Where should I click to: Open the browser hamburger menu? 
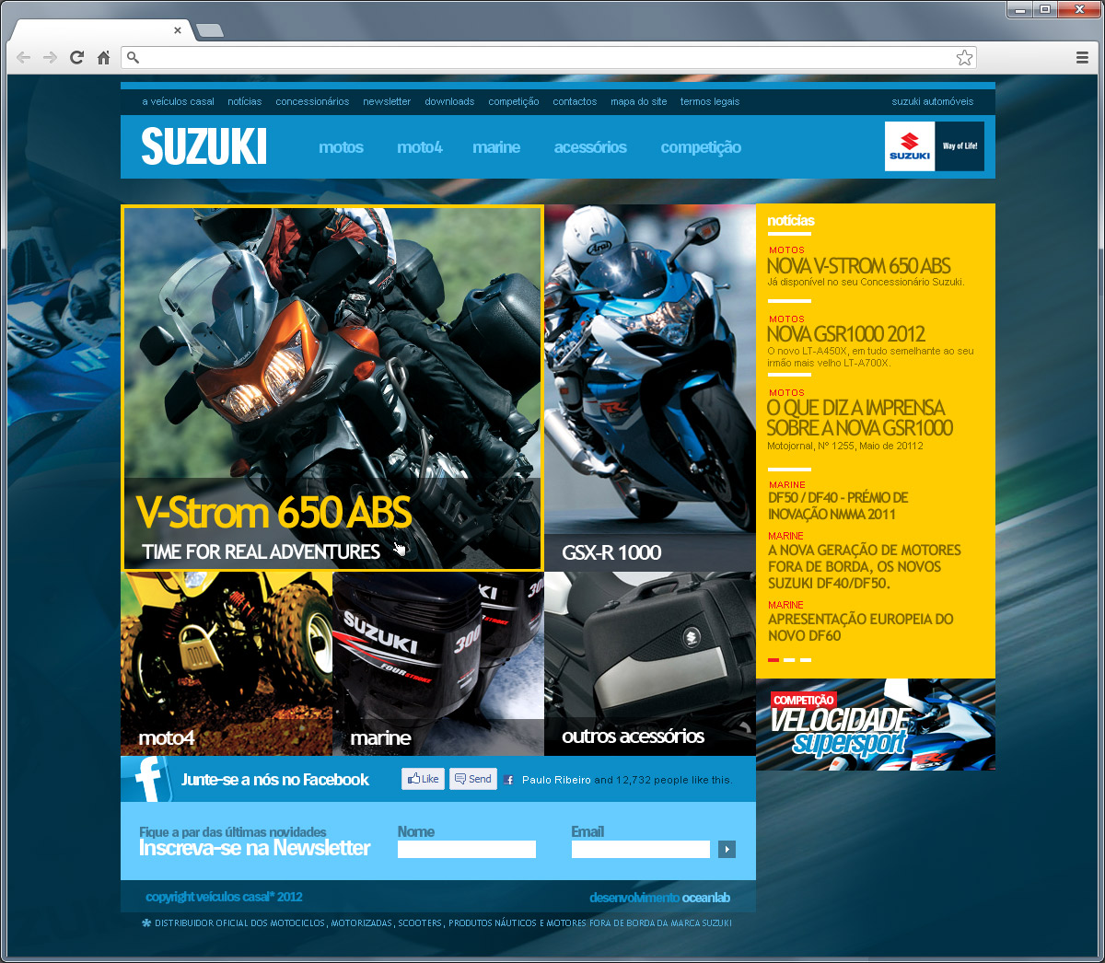1082,56
